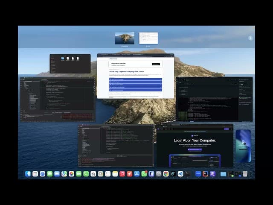Open System Preferences from the Dock
This screenshot has height=205, width=273.
tap(158, 174)
